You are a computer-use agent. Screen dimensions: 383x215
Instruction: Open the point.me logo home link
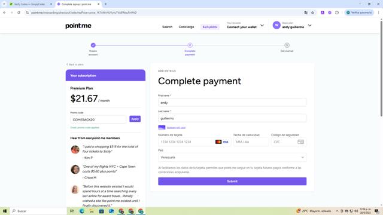(78, 26)
